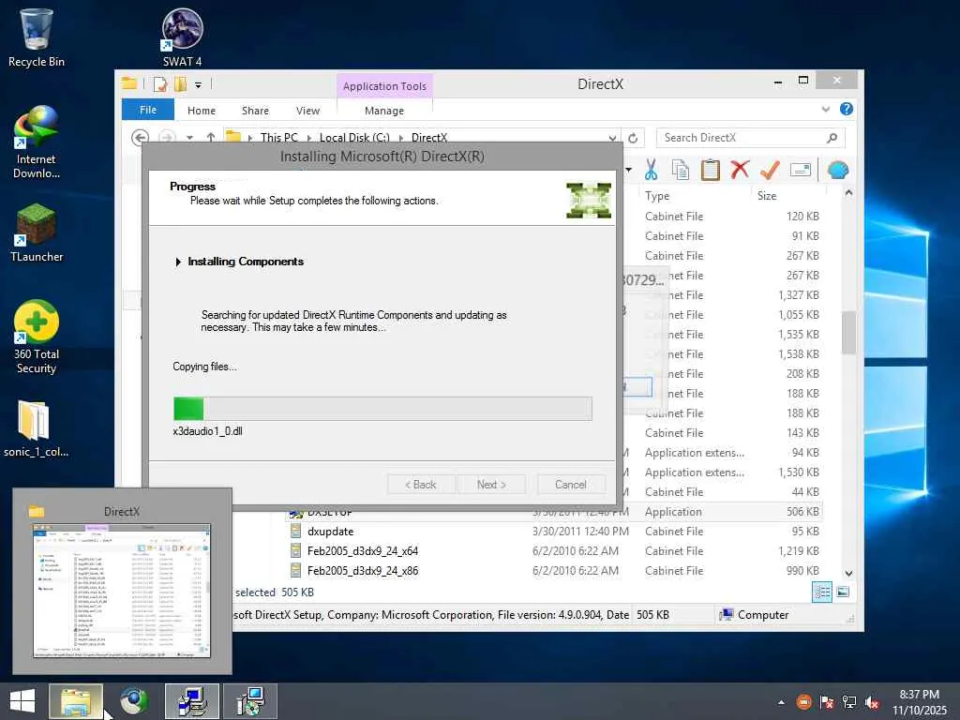960x720 pixels.
Task: Click This PC in the breadcrumb
Action: 279,138
